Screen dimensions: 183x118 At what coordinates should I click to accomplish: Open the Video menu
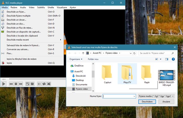pos(32,7)
